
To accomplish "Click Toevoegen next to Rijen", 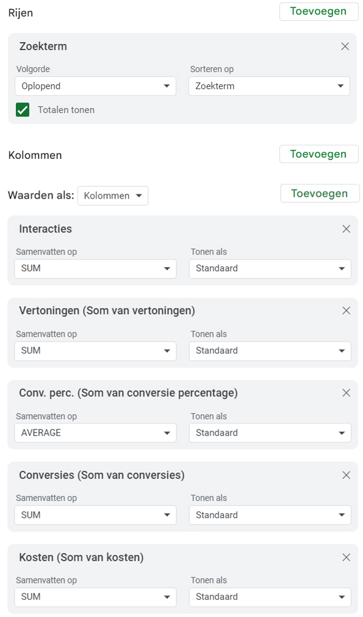I will [318, 12].
